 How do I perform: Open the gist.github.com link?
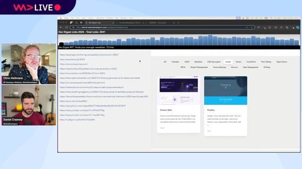click(92, 106)
